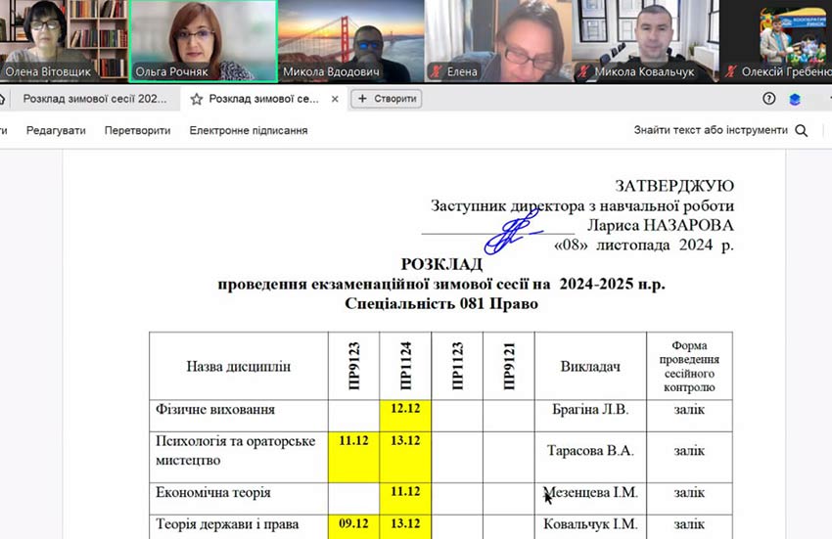Click the star icon on the active tab
This screenshot has height=539, width=832.
point(197,99)
